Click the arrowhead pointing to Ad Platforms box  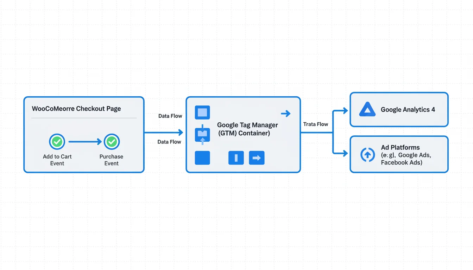click(345, 154)
